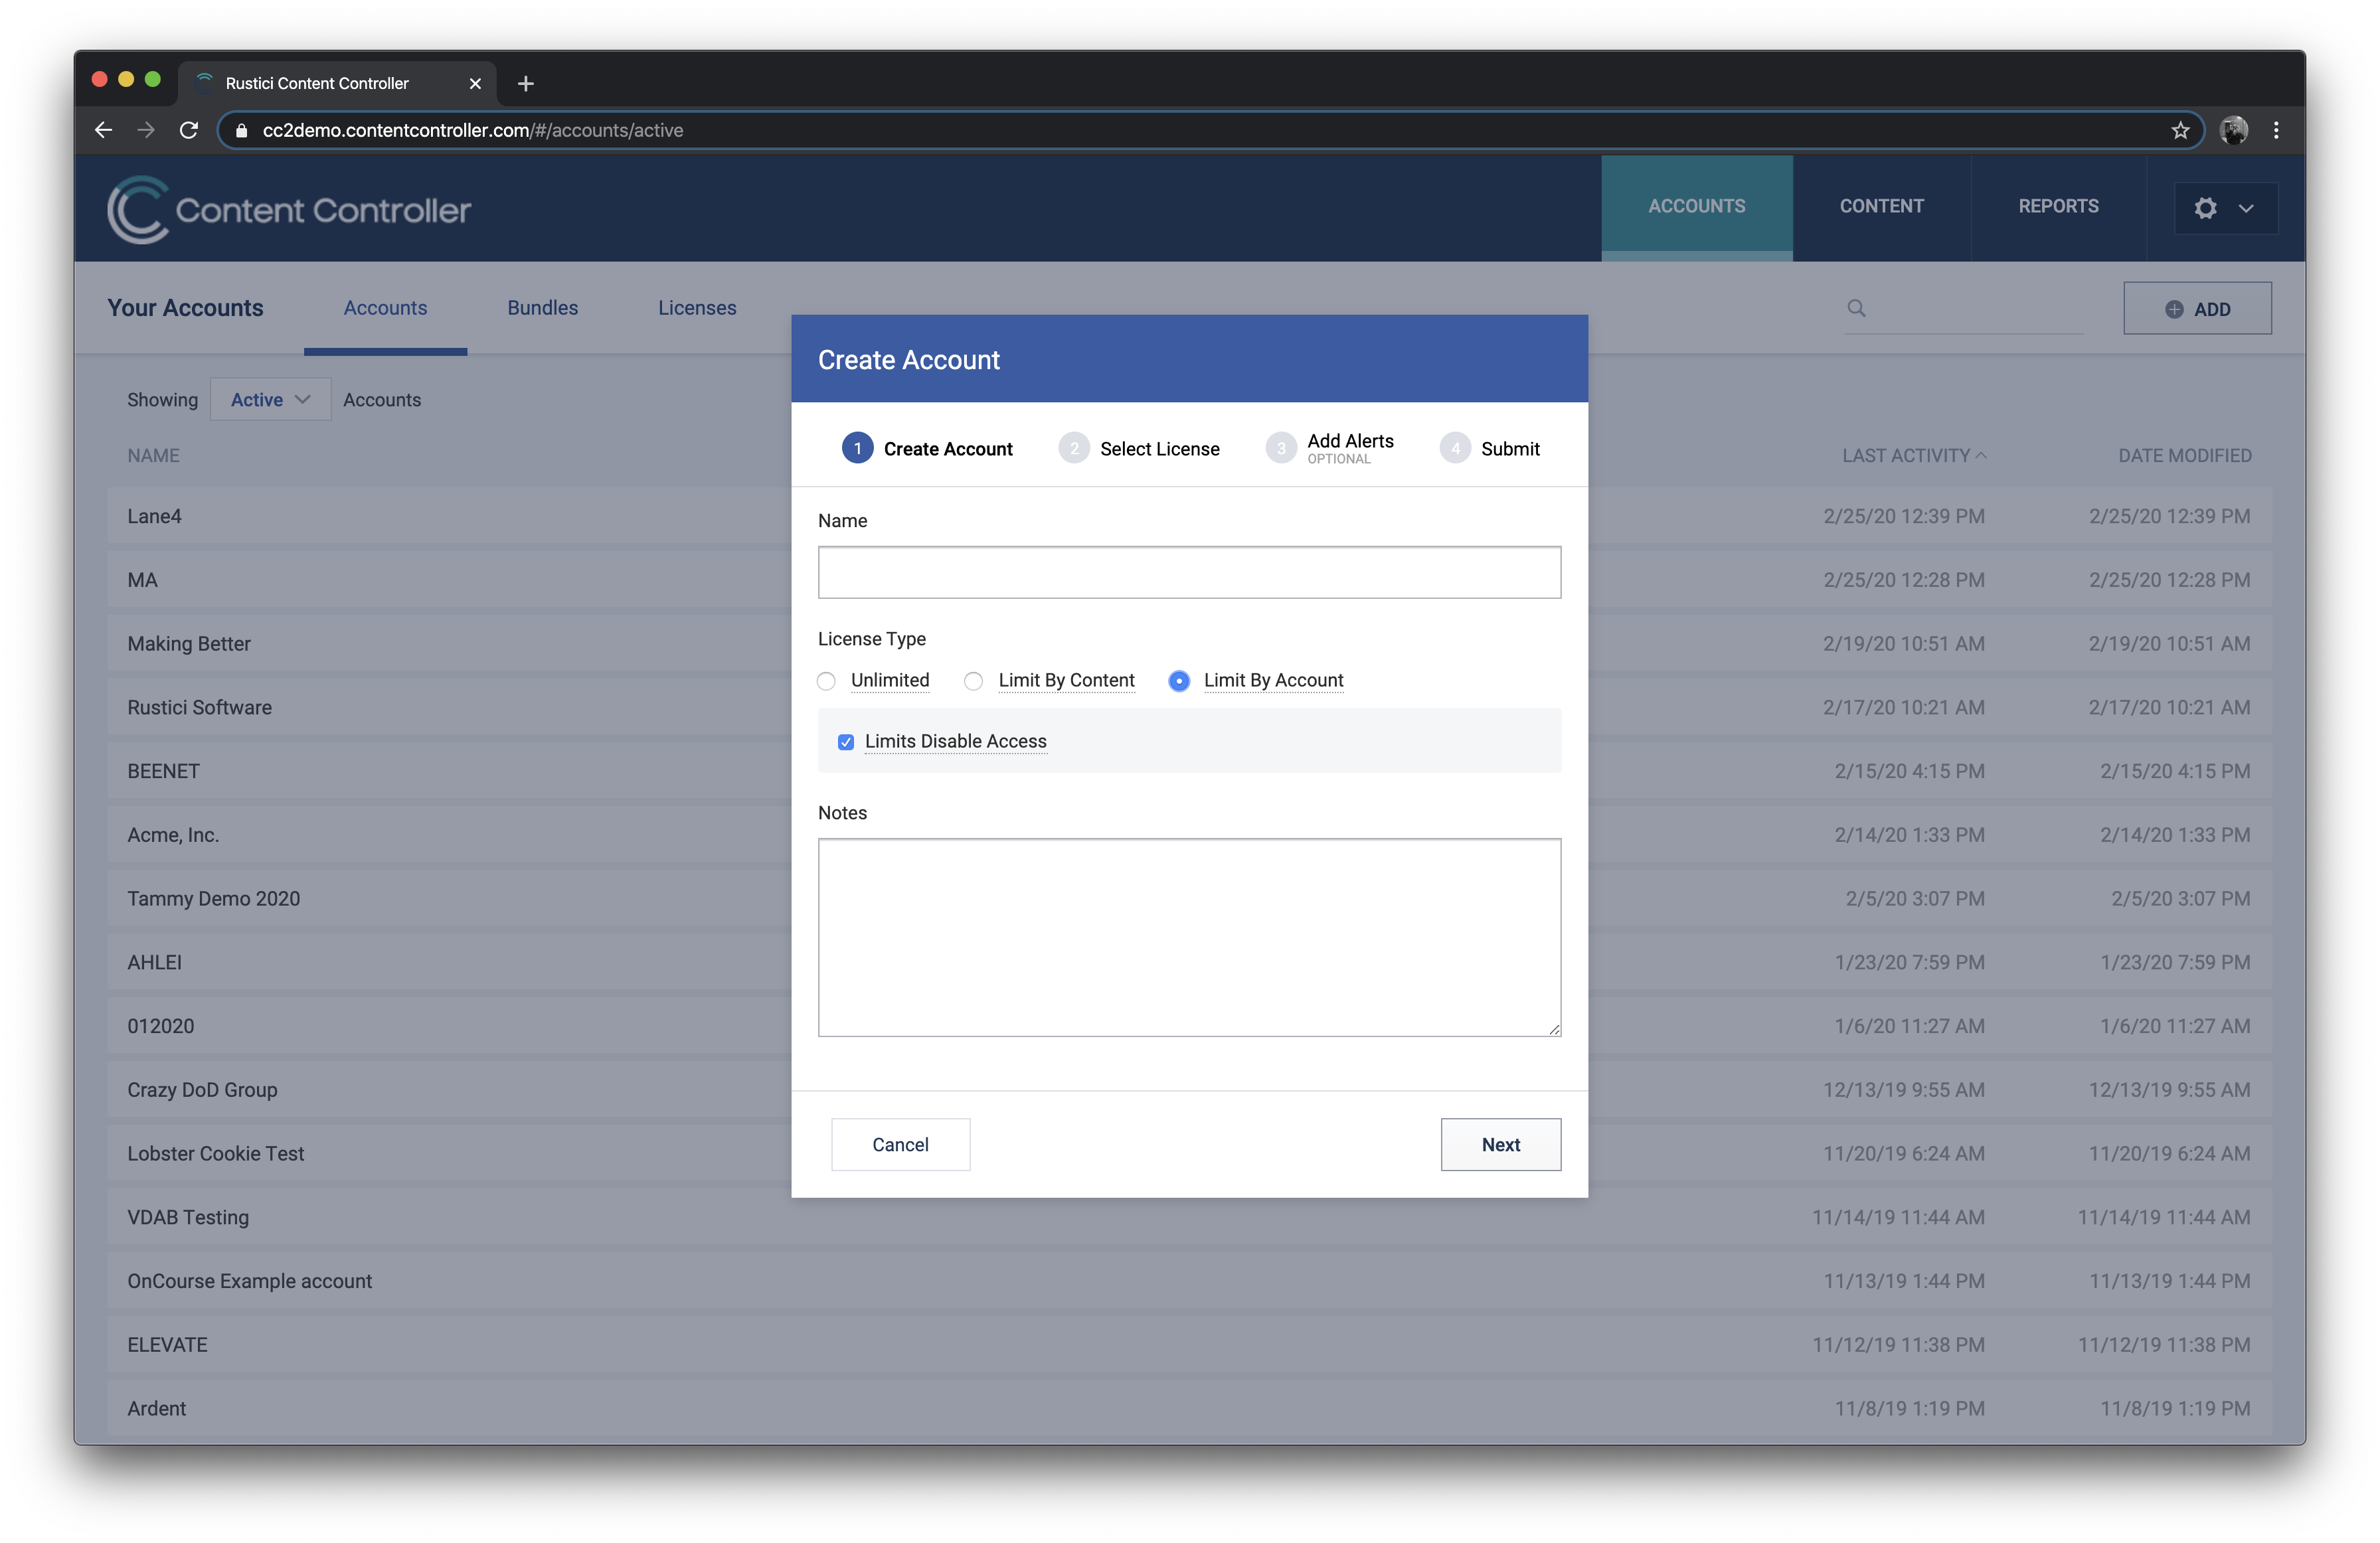Select Limit By Account license type

point(1179,681)
